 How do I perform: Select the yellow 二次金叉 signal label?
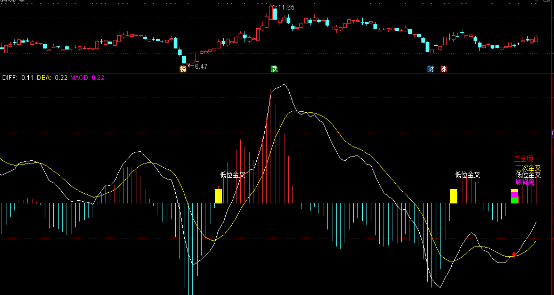click(x=528, y=168)
